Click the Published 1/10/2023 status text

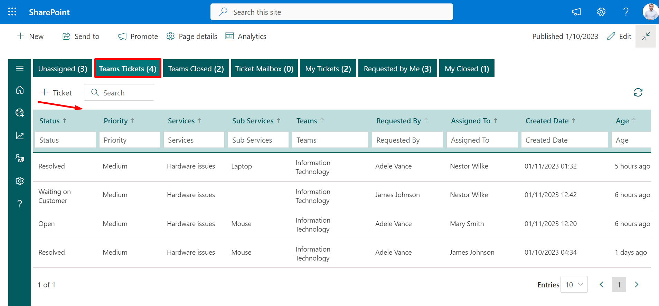coord(565,36)
